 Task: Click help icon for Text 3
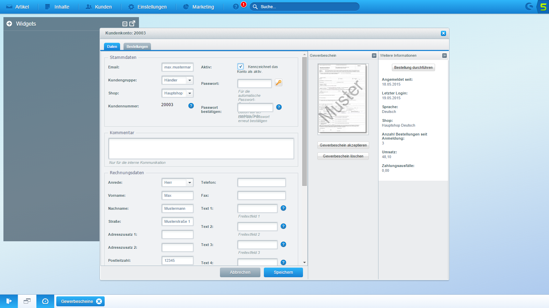283,244
